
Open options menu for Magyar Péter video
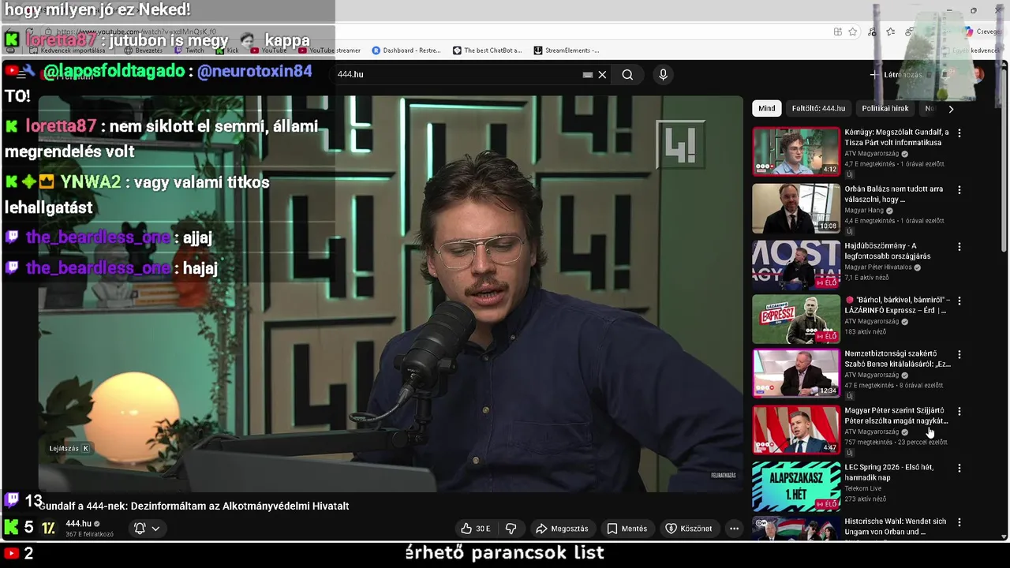pos(959,412)
